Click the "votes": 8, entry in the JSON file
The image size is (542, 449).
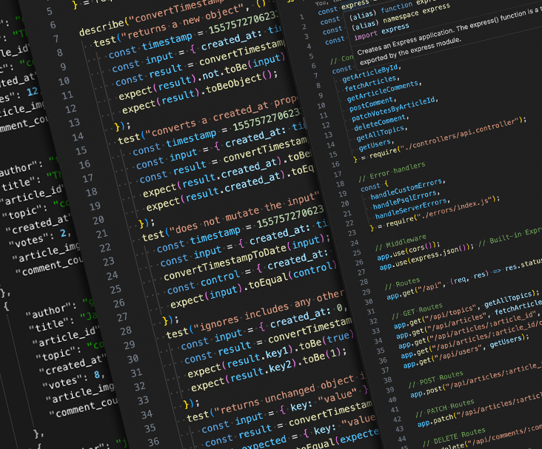tap(73, 379)
